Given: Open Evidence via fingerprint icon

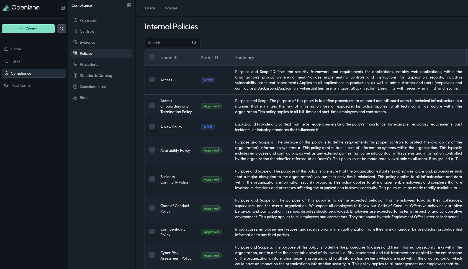Looking at the screenshot, I should (x=75, y=42).
